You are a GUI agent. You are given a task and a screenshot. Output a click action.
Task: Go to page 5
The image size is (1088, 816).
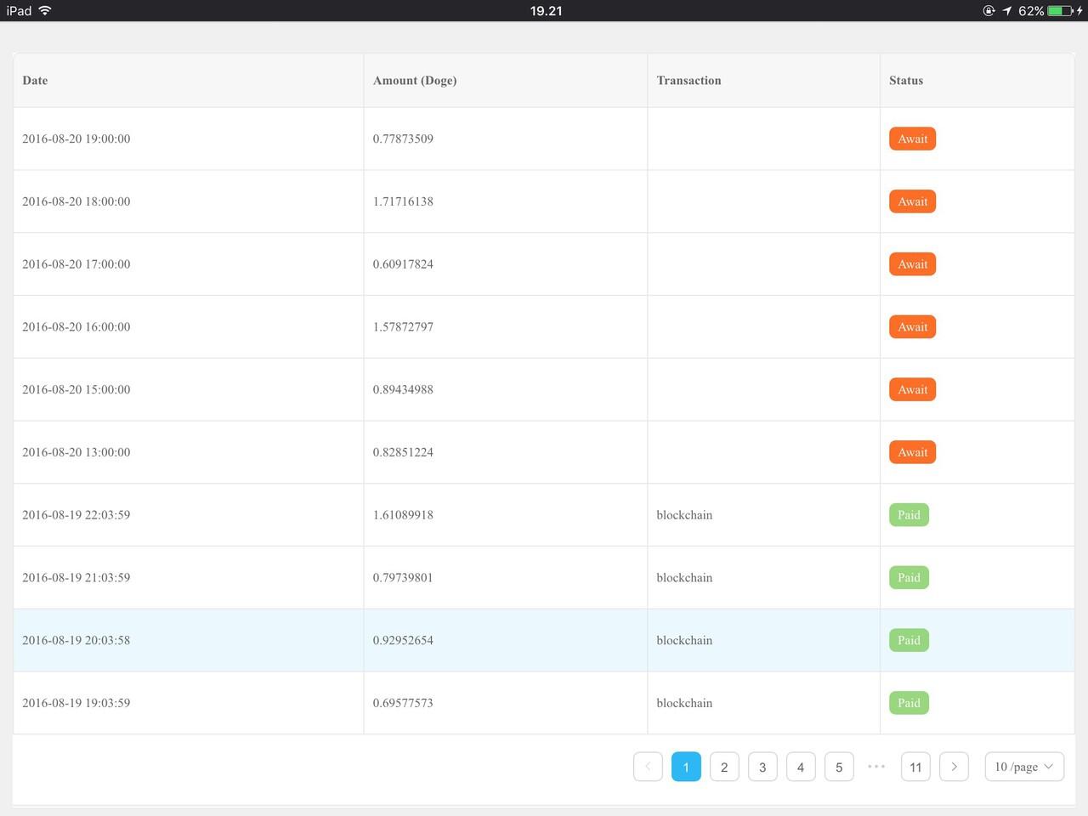click(x=839, y=767)
